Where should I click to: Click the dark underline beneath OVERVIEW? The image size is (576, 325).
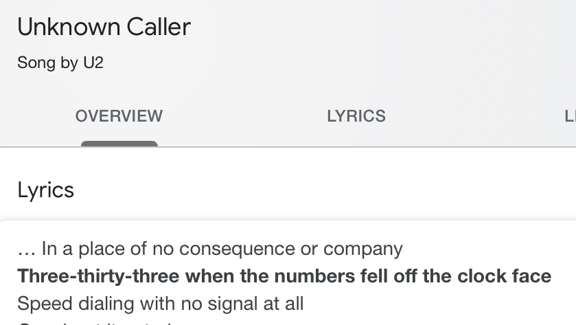119,144
